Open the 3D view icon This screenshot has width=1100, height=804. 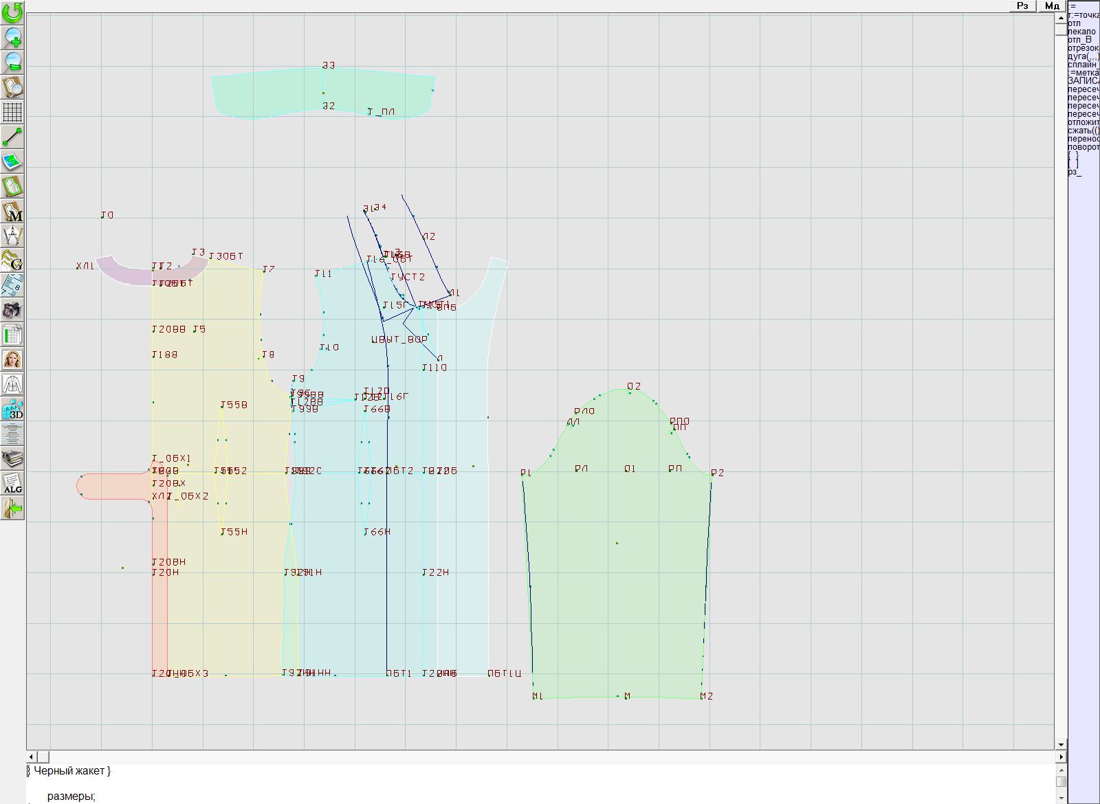point(12,410)
